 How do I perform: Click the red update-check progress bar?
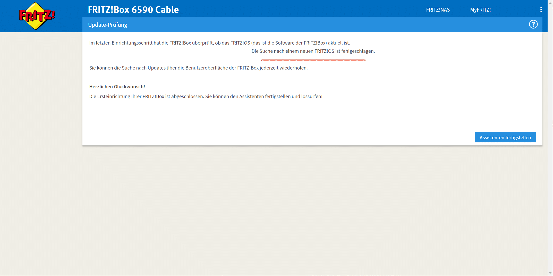click(313, 60)
